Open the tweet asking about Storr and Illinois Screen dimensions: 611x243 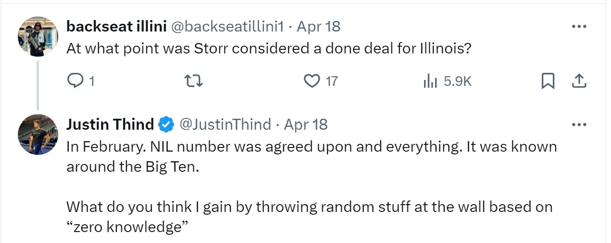[x=269, y=48]
